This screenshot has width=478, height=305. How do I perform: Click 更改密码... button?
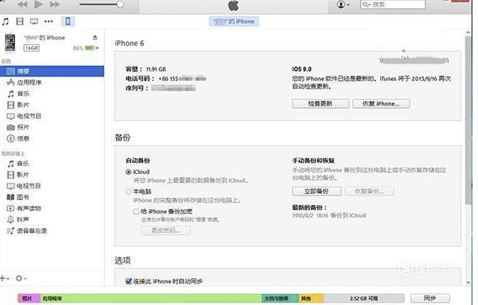tap(166, 230)
